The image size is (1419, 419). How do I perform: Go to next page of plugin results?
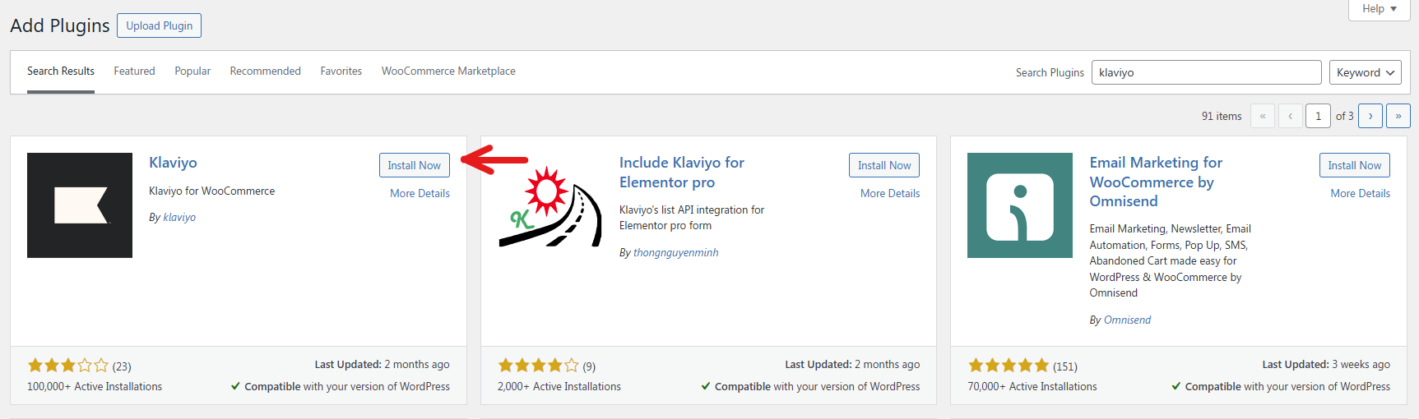[1370, 116]
